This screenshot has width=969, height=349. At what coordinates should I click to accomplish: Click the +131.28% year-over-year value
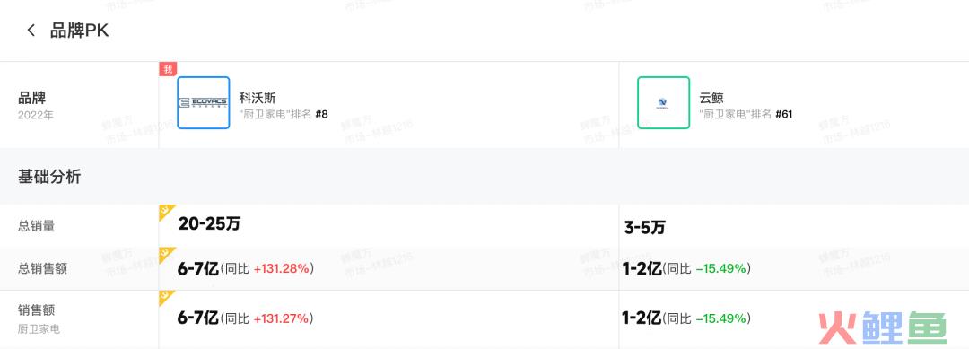coord(281,268)
